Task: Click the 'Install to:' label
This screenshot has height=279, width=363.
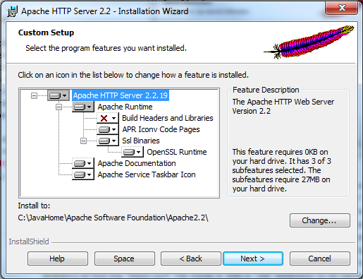Action: pyautogui.click(x=34, y=206)
